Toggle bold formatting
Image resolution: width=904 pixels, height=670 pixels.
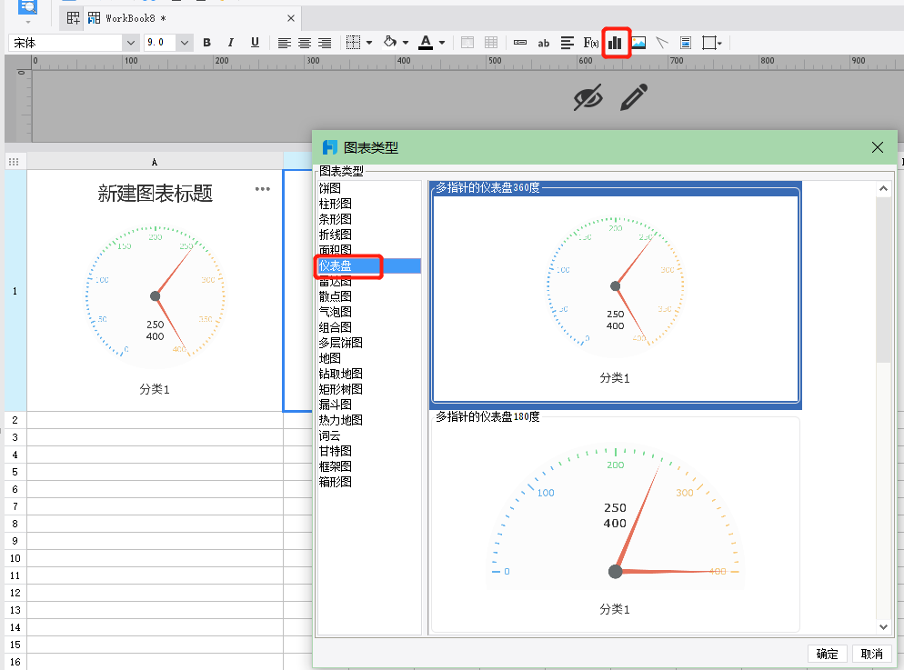coord(207,43)
